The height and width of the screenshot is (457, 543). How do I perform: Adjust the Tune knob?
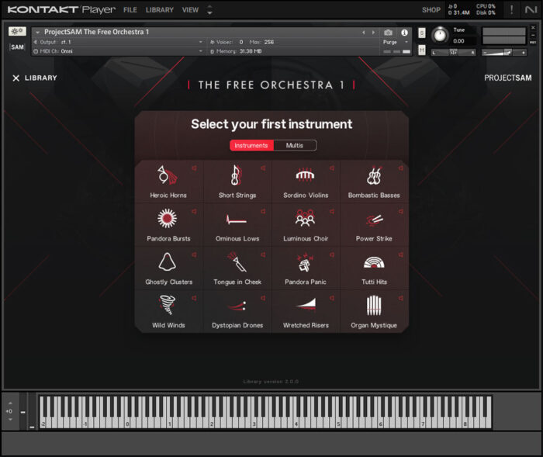pos(440,35)
